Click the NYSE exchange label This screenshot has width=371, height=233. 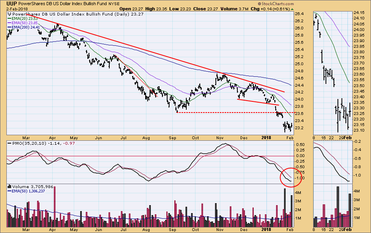pos(114,4)
